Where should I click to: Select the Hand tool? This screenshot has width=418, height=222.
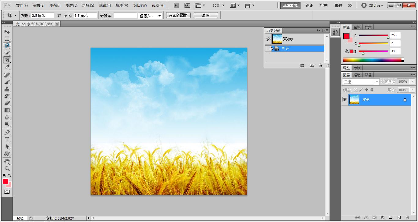click(7, 161)
